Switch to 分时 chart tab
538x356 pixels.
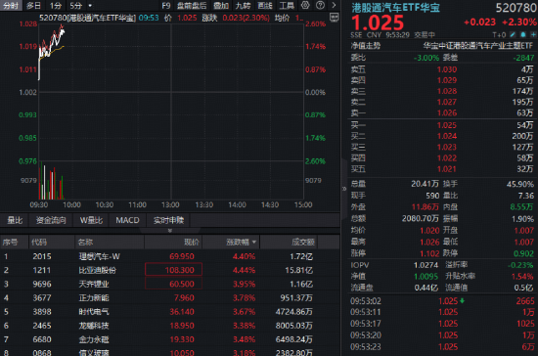[11, 6]
